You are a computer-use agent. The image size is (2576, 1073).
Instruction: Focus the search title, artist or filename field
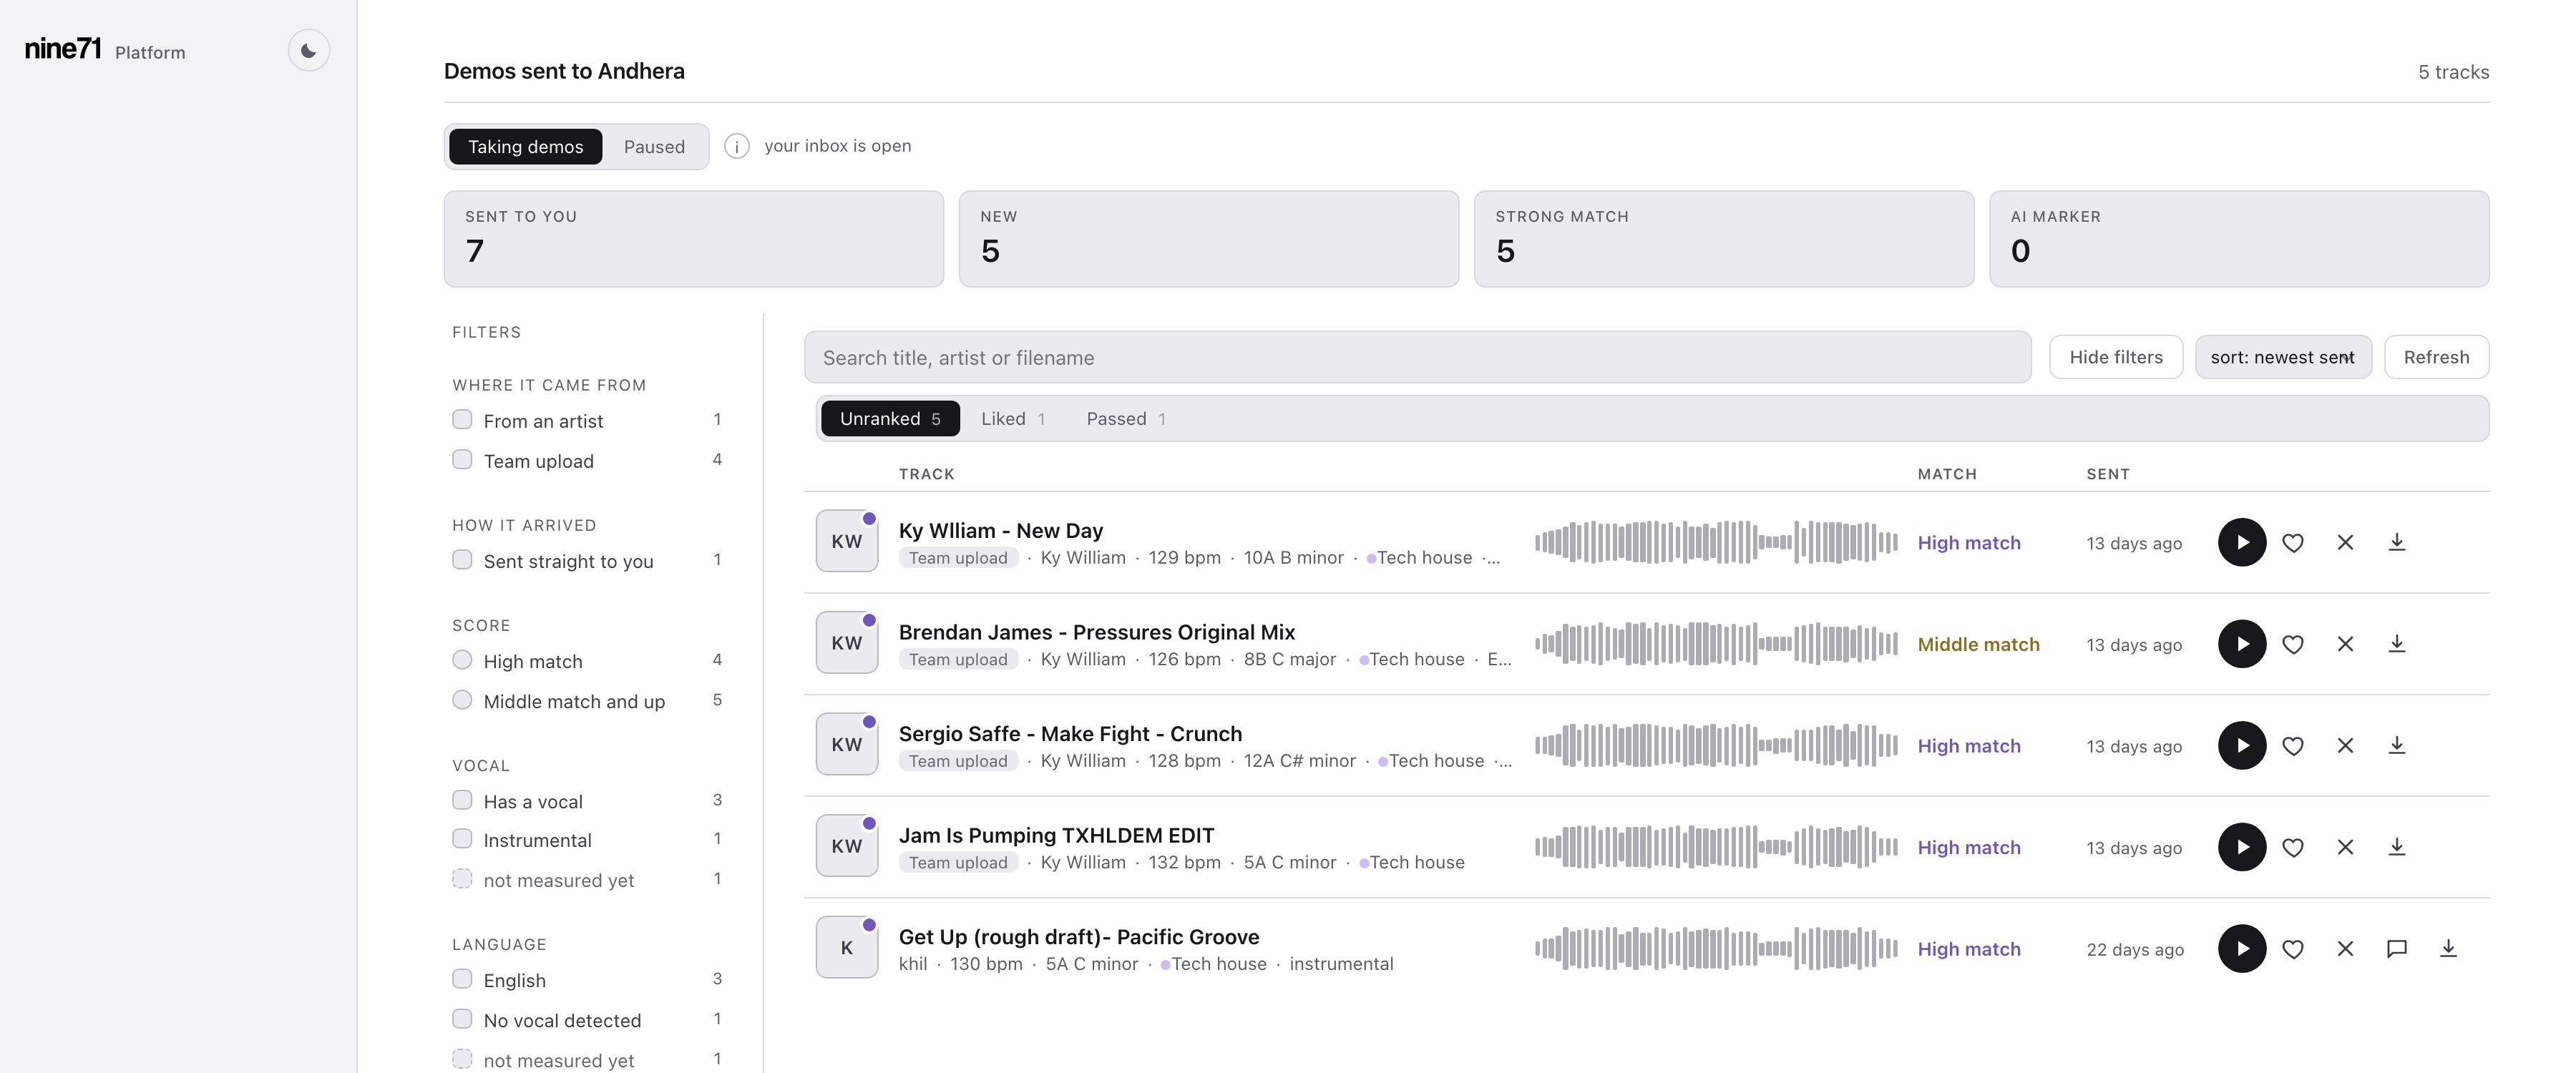point(1417,357)
